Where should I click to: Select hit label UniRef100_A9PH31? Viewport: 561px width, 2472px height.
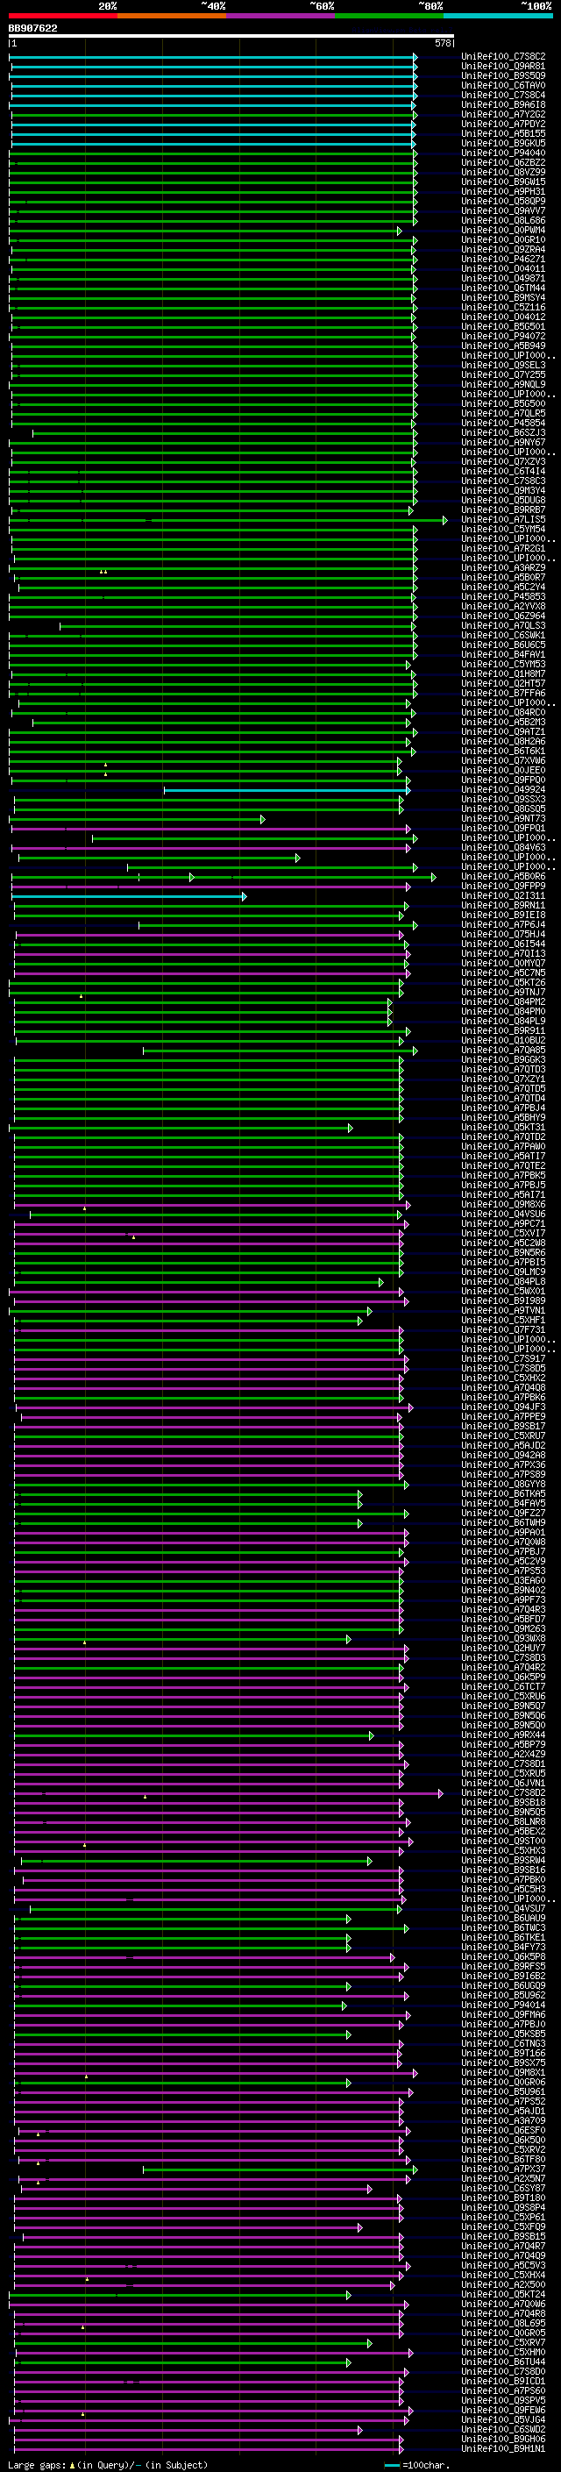click(503, 192)
